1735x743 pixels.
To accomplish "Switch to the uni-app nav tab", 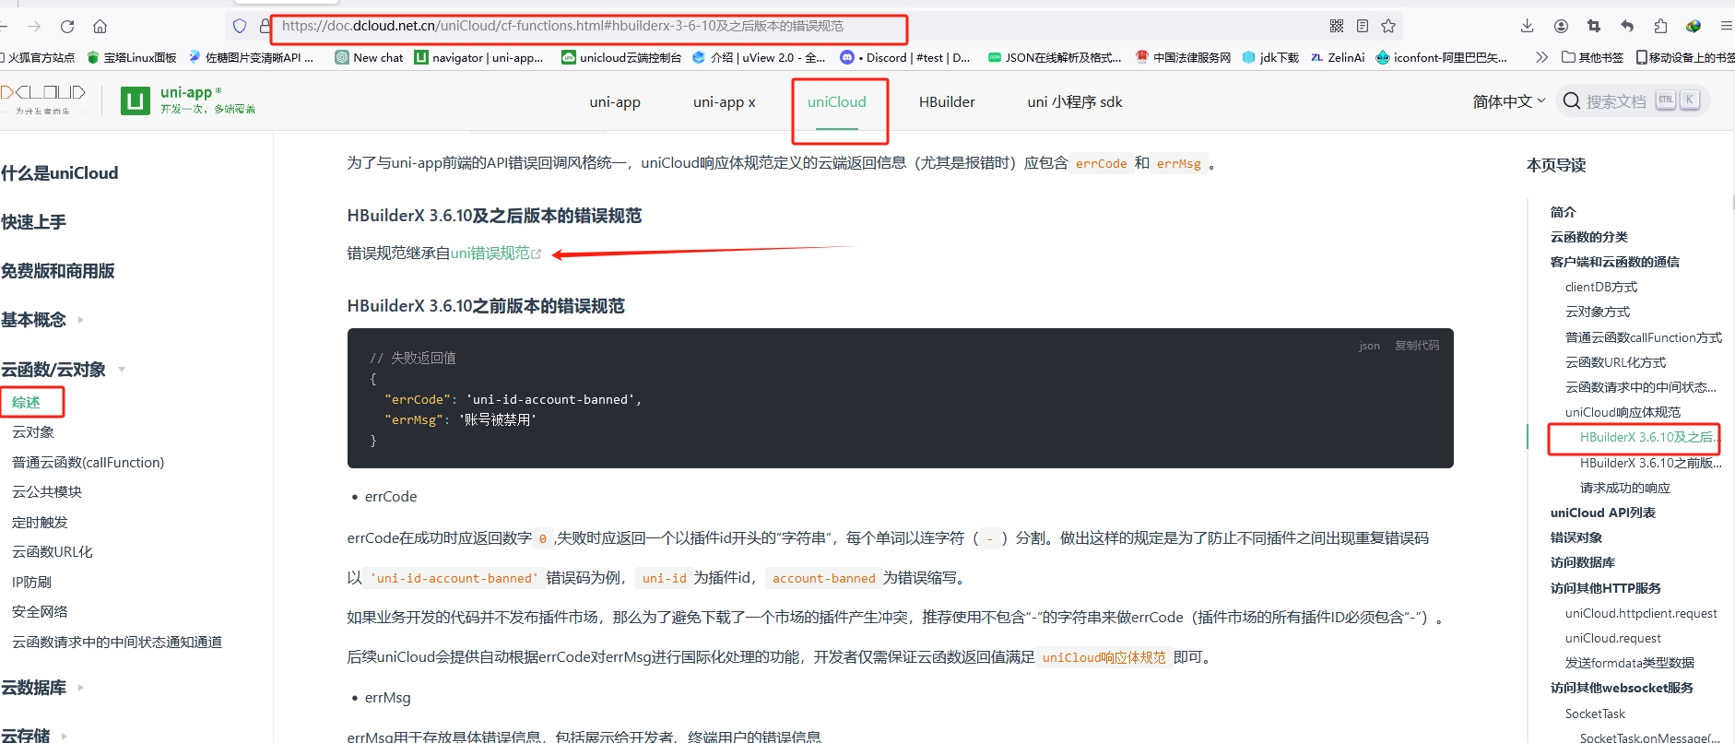I will click(x=615, y=102).
